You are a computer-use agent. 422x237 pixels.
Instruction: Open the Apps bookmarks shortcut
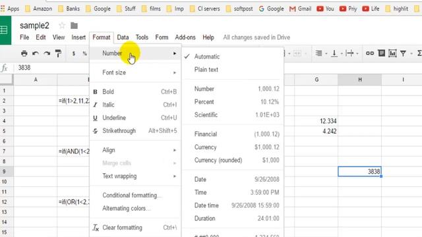tap(10, 9)
